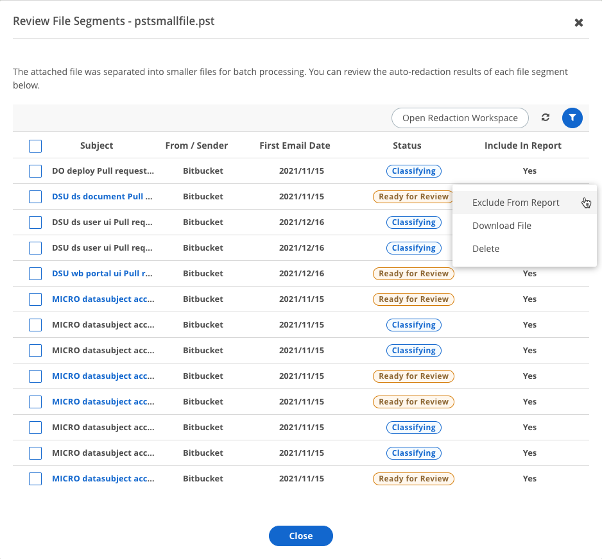The width and height of the screenshot is (602, 559).
Task: Sort by the First Email Date header
Action: (295, 146)
